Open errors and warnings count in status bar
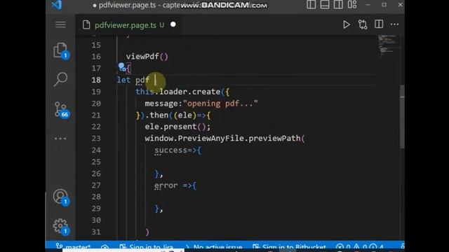Screen dimensions: 449x252 coord(360,247)
